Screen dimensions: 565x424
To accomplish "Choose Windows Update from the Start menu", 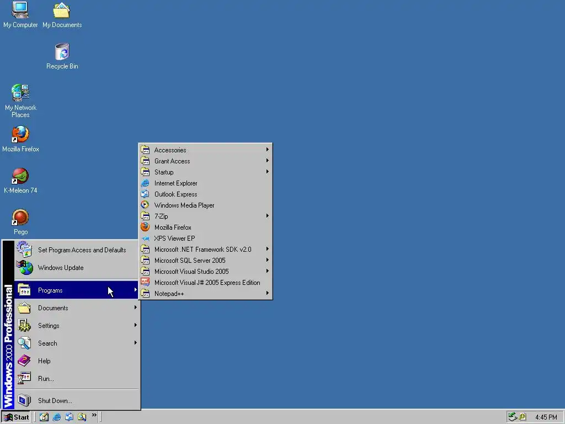I will pos(77,268).
